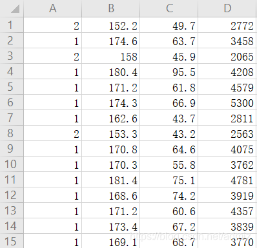Image resolution: width=257 pixels, height=248 pixels.
Task: Select row 14 header
Action: tap(12, 226)
